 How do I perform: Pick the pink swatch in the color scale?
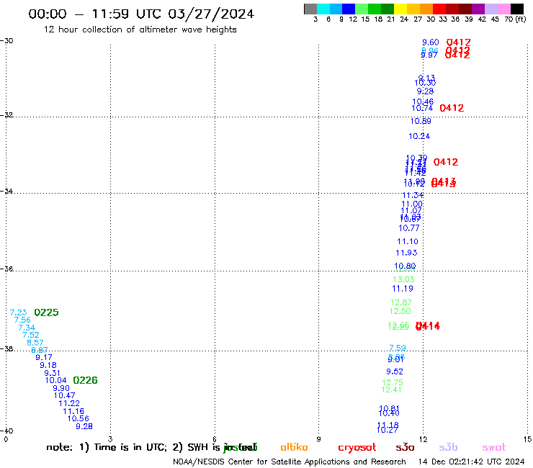point(503,9)
